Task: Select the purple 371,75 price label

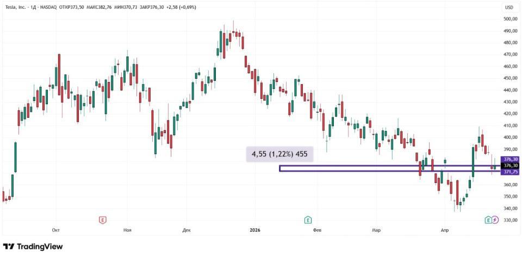Action: coord(511,172)
